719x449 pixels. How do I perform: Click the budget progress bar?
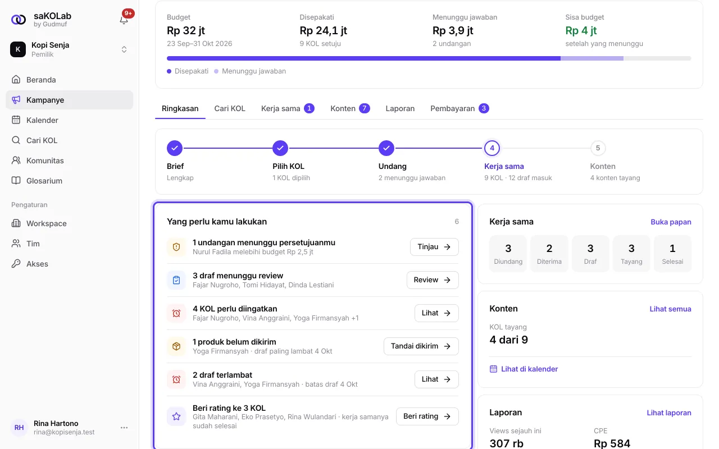pos(429,58)
